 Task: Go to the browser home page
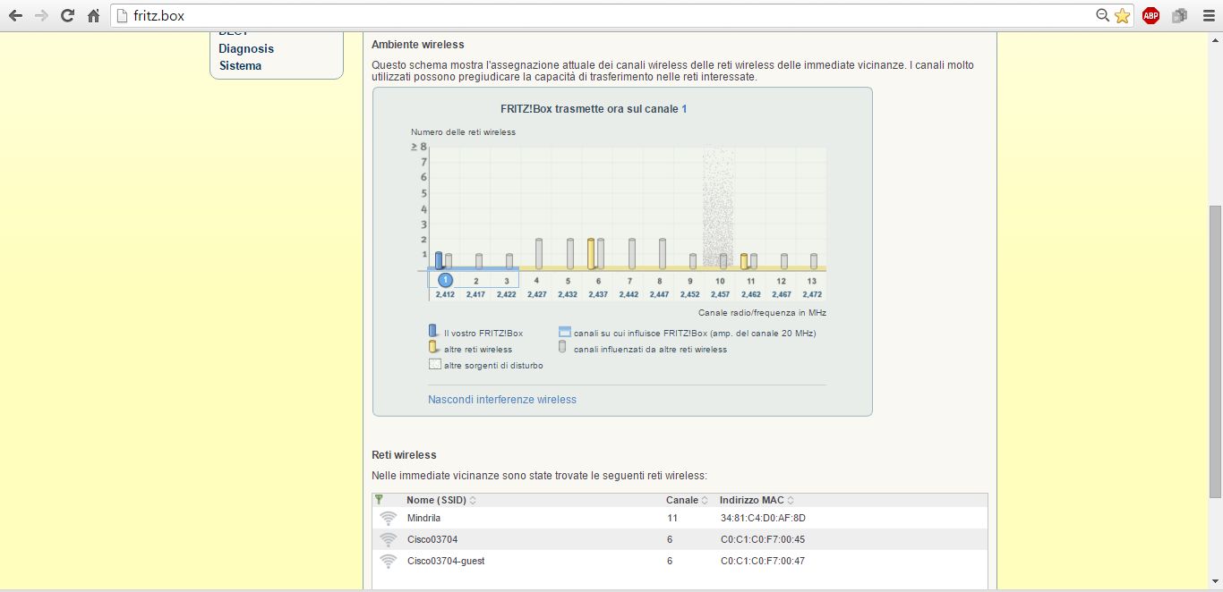coord(93,15)
